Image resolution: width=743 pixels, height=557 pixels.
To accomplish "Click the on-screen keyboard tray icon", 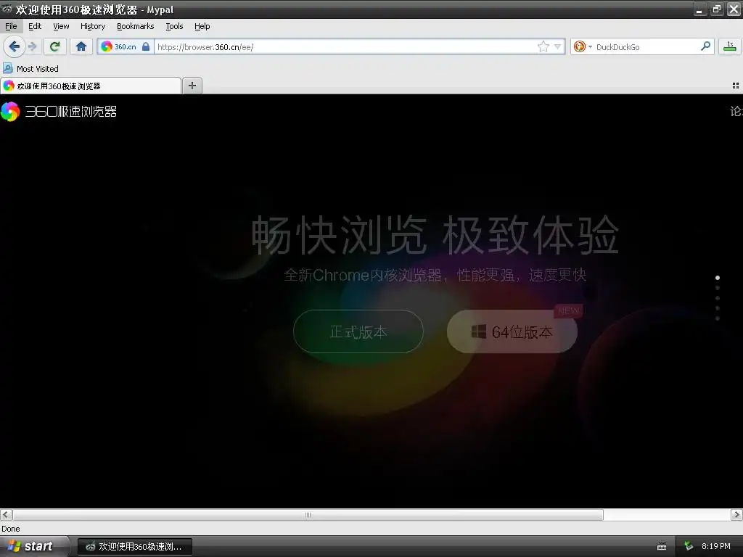I will click(x=662, y=547).
